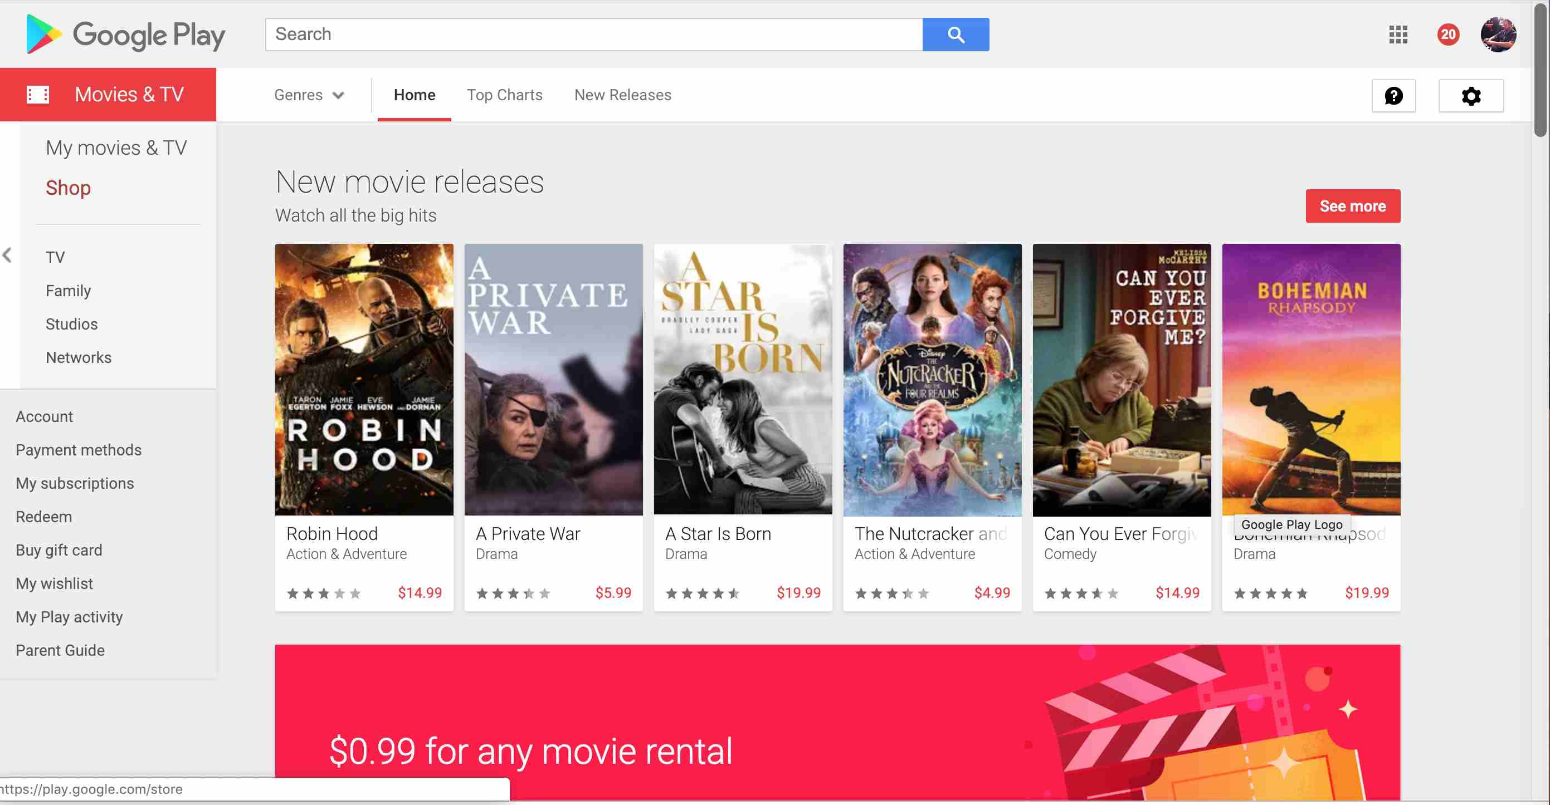Select the Home tab
The height and width of the screenshot is (805, 1550).
[x=415, y=95]
